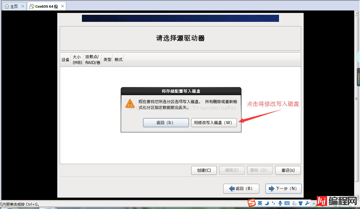
Task: Toggle the moon half-width mode icon
Action: click(x=267, y=203)
